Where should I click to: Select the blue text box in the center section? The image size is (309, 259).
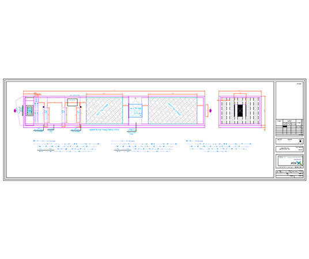(x=135, y=111)
